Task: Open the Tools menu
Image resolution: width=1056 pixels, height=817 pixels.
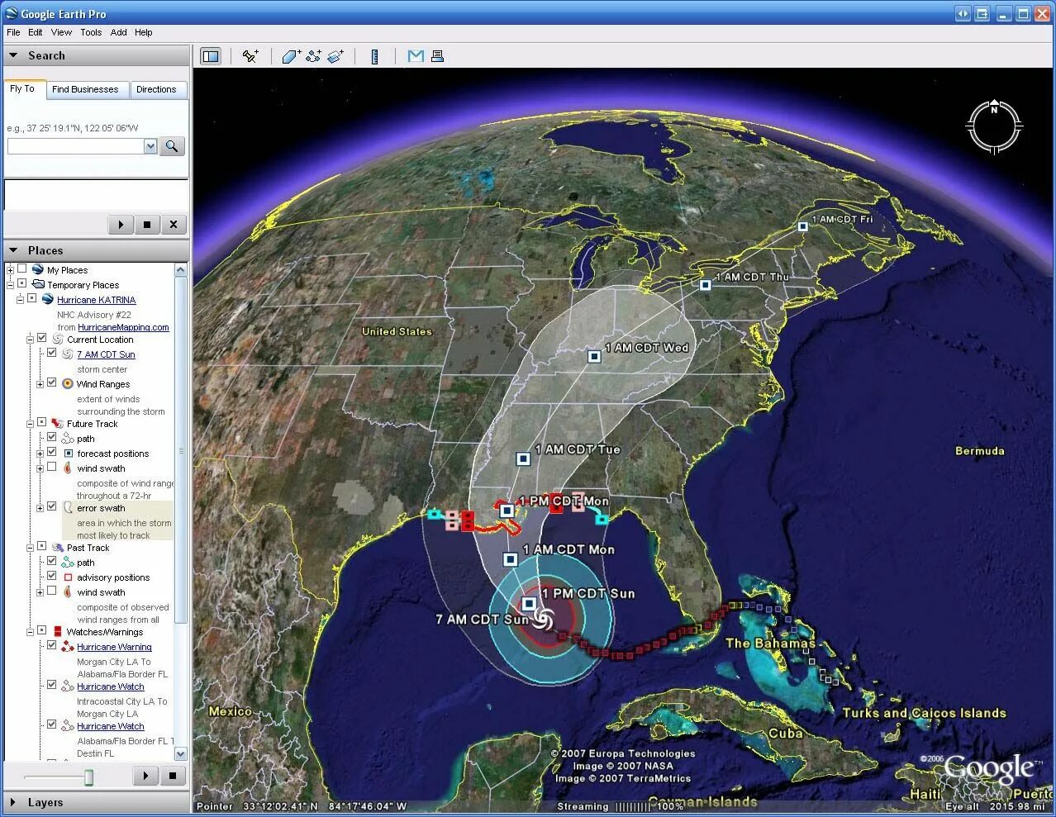Action: (91, 32)
